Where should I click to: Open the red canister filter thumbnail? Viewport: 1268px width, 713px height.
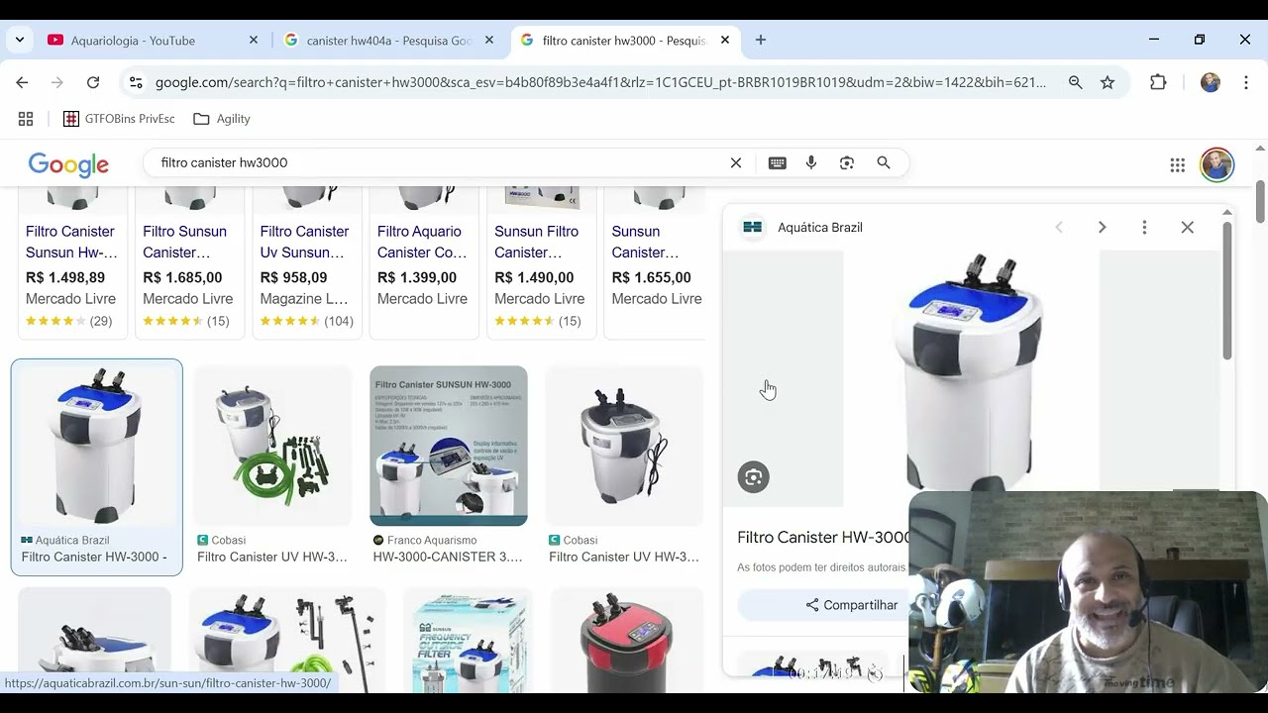tap(627, 640)
